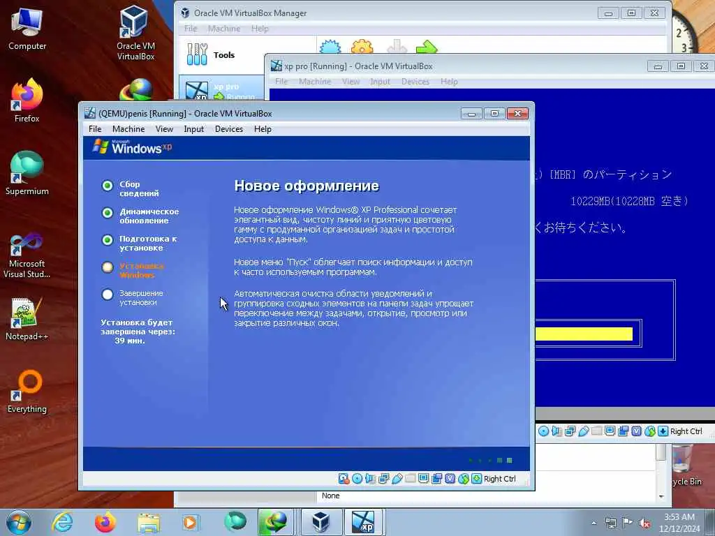715x536 pixels.
Task: Click display indicator in xp pro VM status bar
Action: click(x=610, y=431)
